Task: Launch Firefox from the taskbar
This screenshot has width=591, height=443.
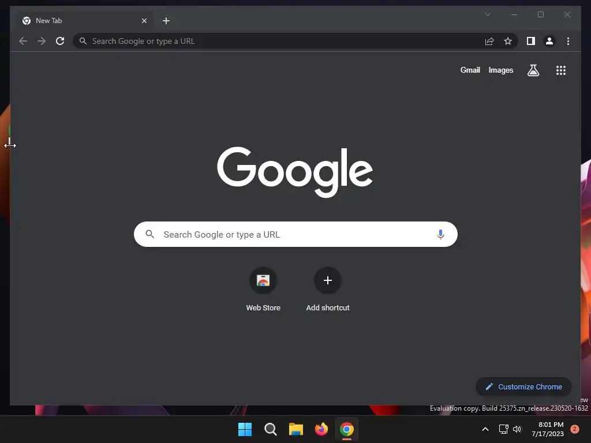Action: (x=321, y=429)
